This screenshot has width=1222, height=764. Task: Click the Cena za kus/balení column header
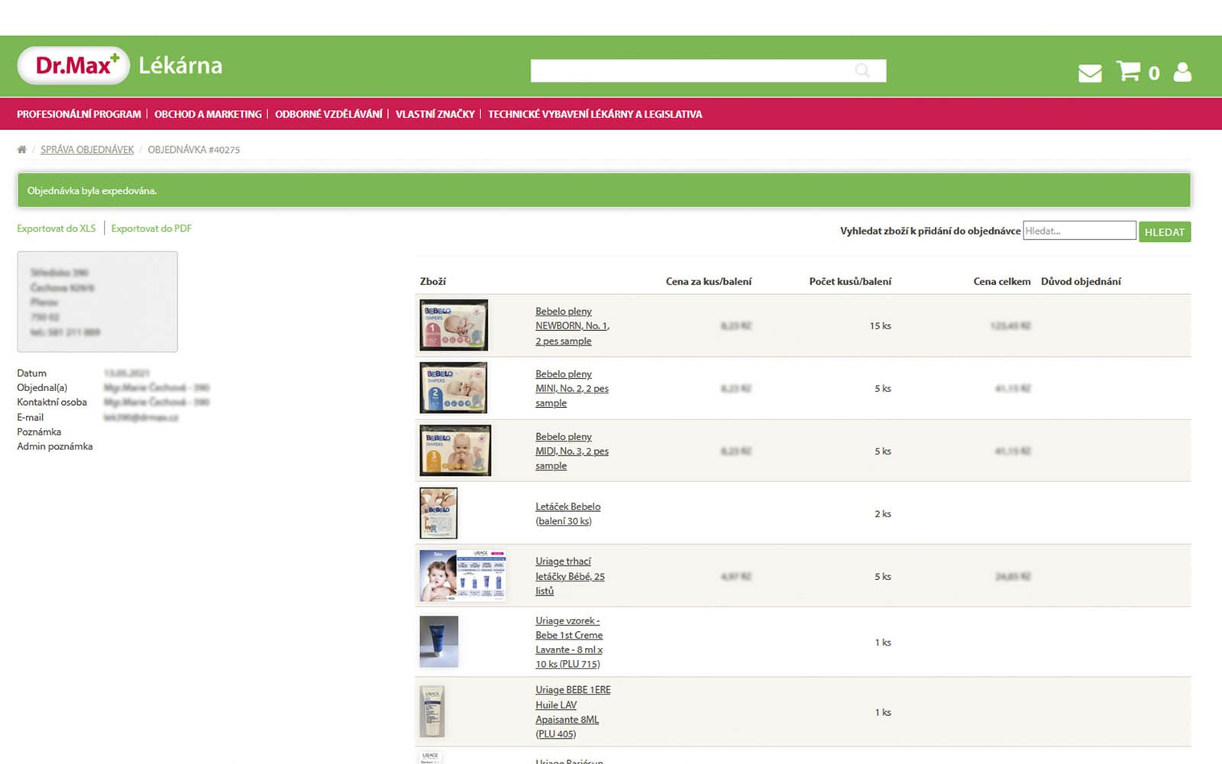709,281
